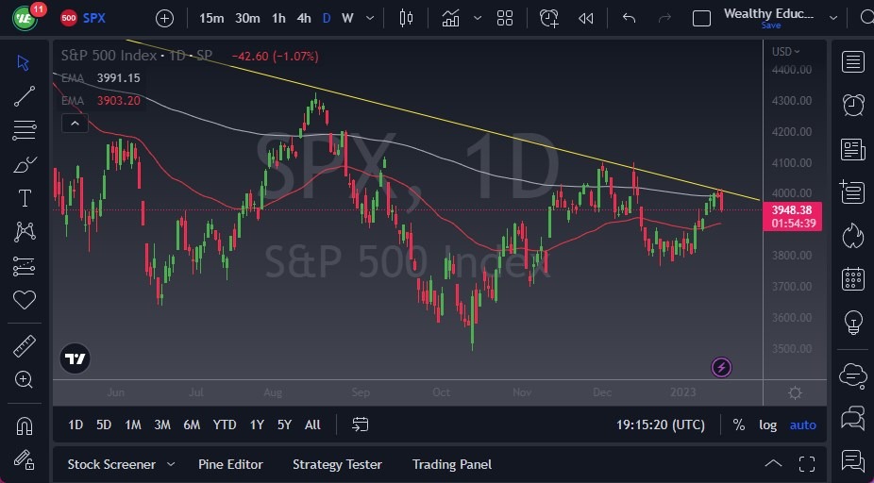Open the Pine Editor tab
Image resolution: width=874 pixels, height=483 pixels.
(230, 464)
